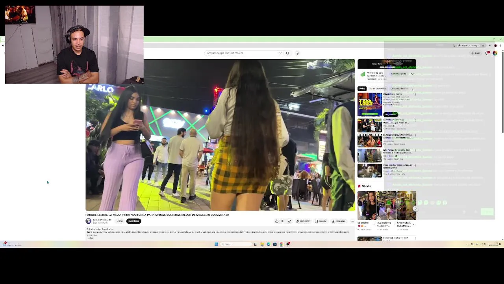Open options for Sé amable short
The image size is (504, 284).
(x=374, y=224)
